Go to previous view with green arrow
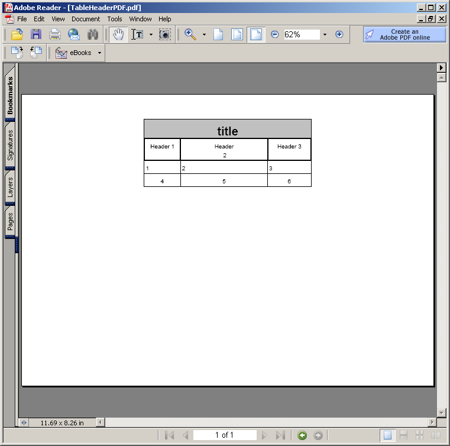 coord(302,435)
